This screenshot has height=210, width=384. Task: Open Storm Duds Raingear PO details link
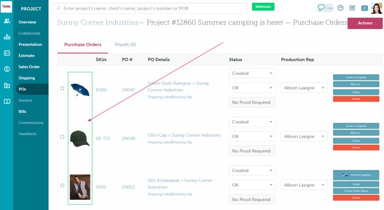[x=178, y=87]
